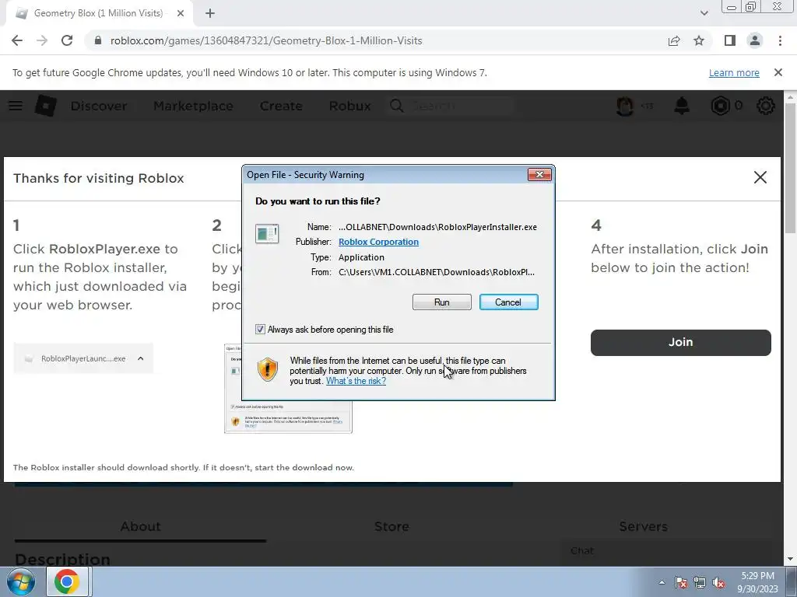Open the taskbar clock and date

tap(757, 582)
